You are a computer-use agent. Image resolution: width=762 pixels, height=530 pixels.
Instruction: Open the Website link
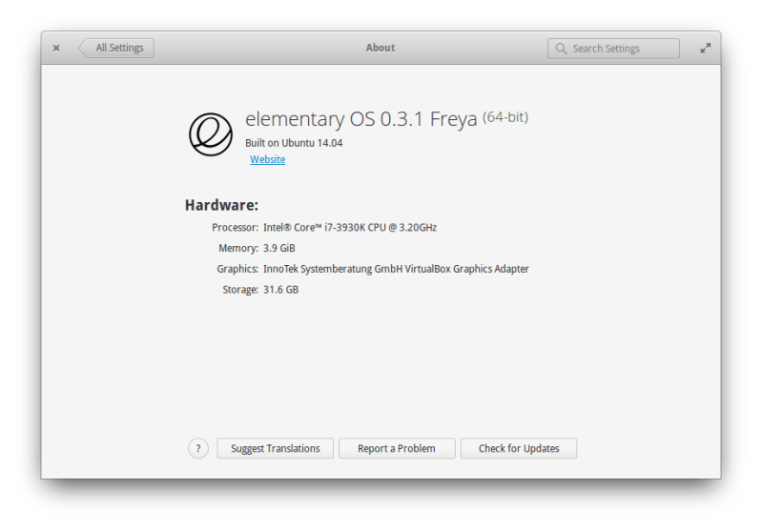[267, 159]
